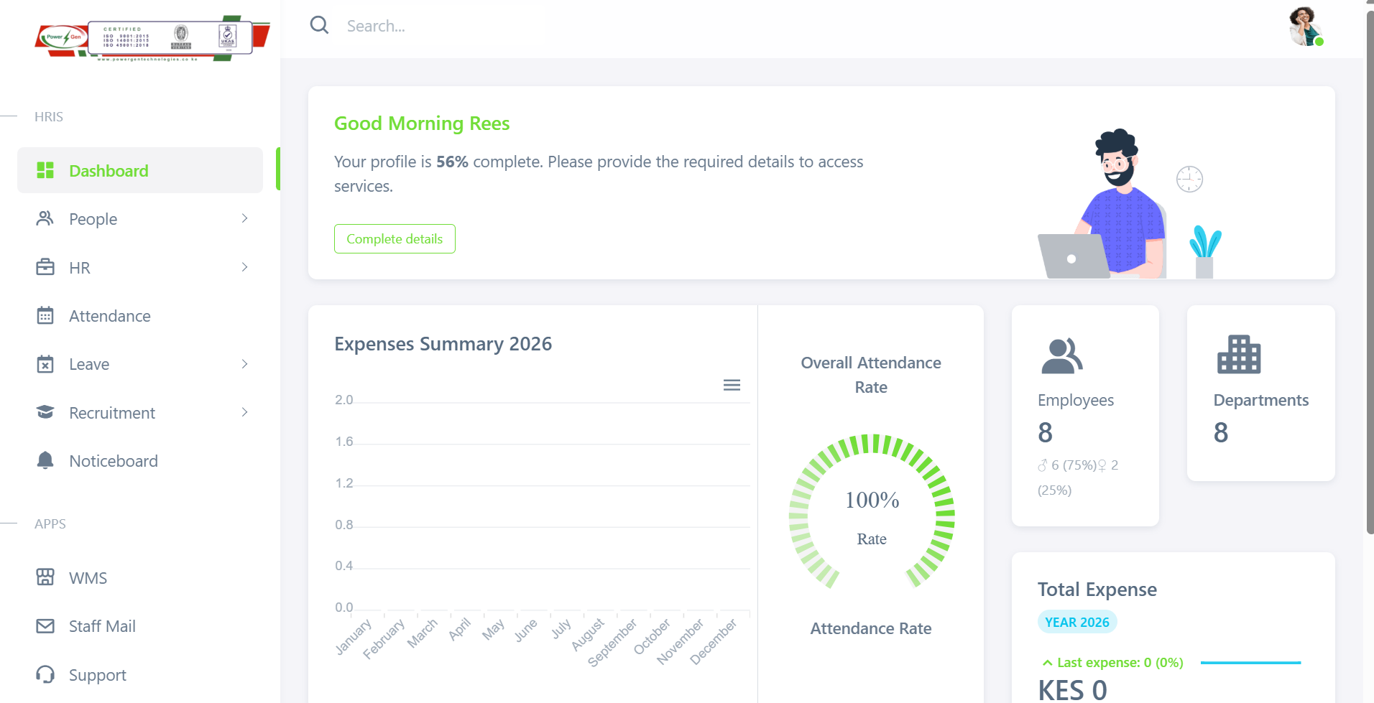
Task: Click the Attendance calendar icon
Action: click(45, 316)
